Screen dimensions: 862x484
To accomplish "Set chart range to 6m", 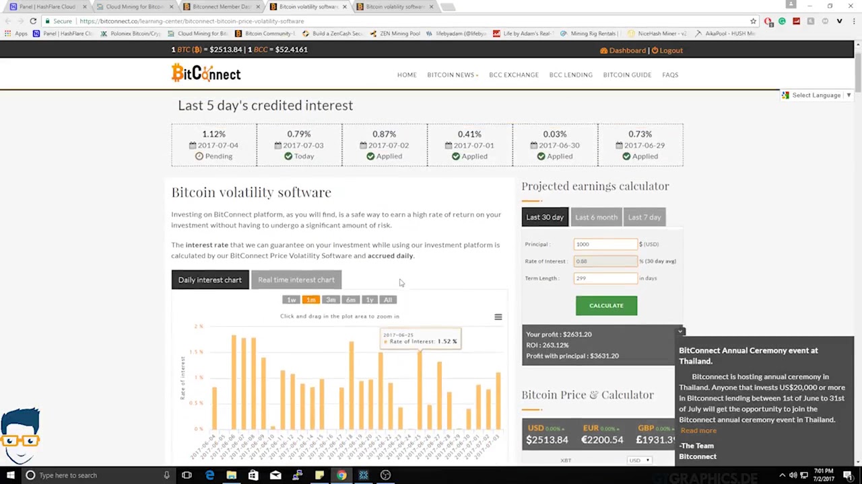I will coord(350,300).
